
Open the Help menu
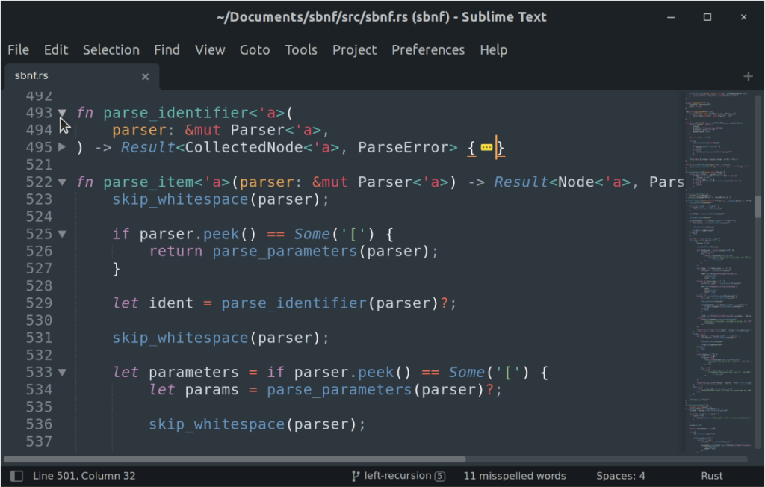[x=493, y=50]
